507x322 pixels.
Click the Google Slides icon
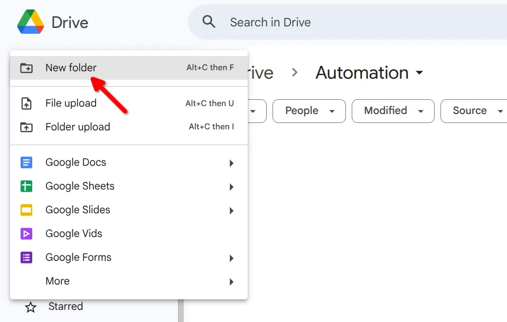point(27,210)
